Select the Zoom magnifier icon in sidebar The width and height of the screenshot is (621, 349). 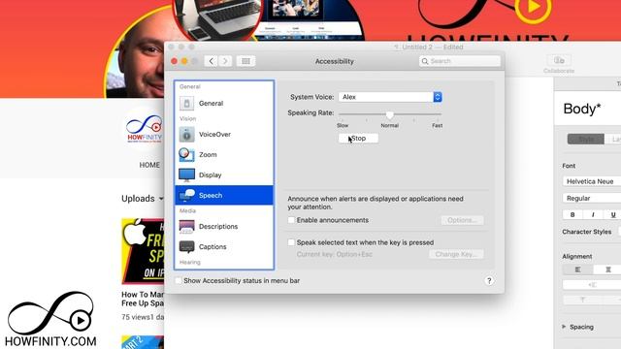(x=186, y=155)
